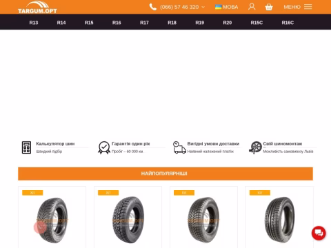Select the R15C tire size
Viewport: 331px width, 248px height.
tap(257, 23)
